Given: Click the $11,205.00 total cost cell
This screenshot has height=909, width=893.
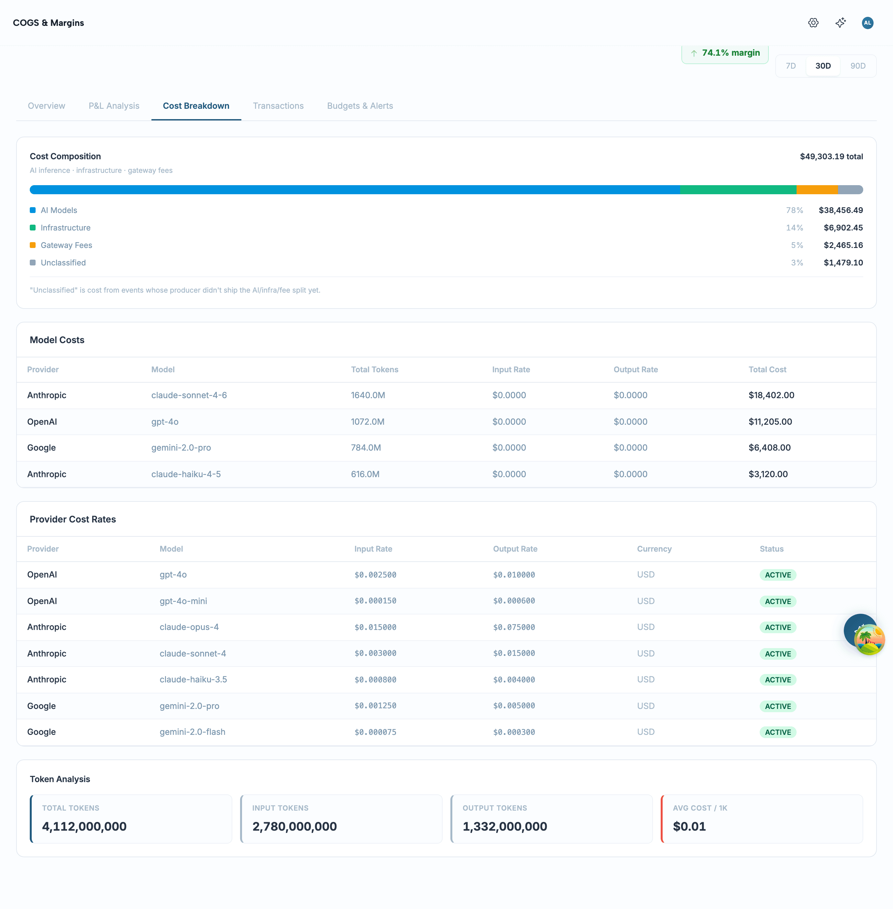Looking at the screenshot, I should coord(770,422).
